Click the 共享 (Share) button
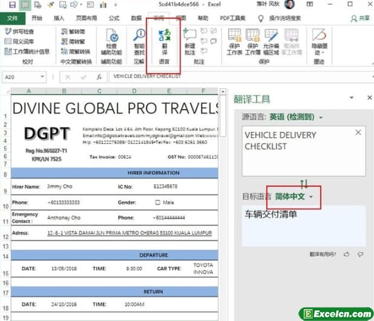374x321 pixels. [x=360, y=18]
